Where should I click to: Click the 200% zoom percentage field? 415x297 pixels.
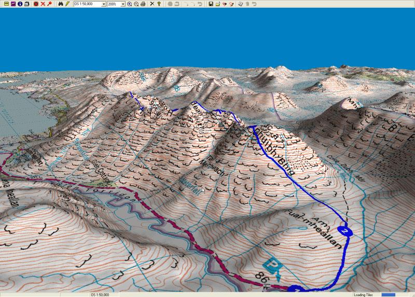pos(114,4)
